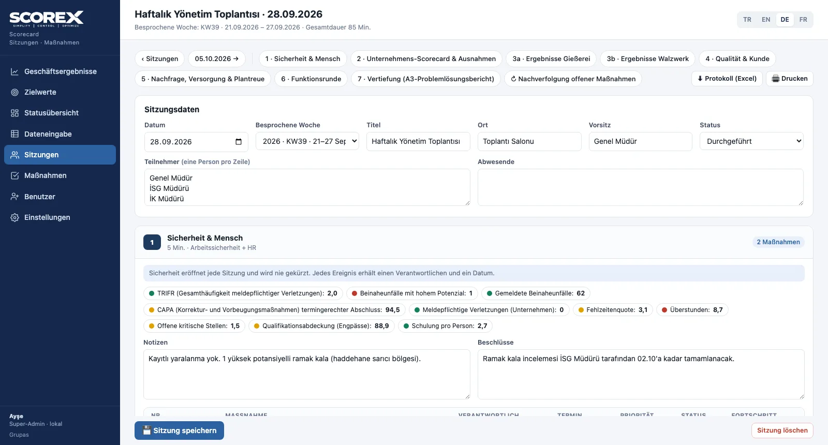Viewport: 828px width, 445px height.
Task: Switch language to FR
Action: click(x=803, y=20)
